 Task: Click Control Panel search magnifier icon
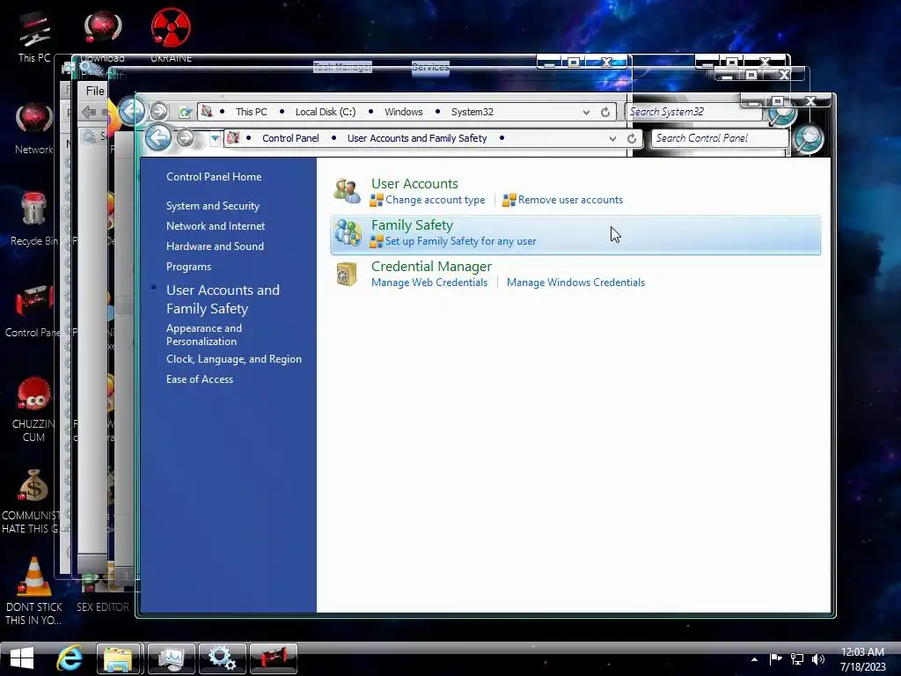[808, 138]
